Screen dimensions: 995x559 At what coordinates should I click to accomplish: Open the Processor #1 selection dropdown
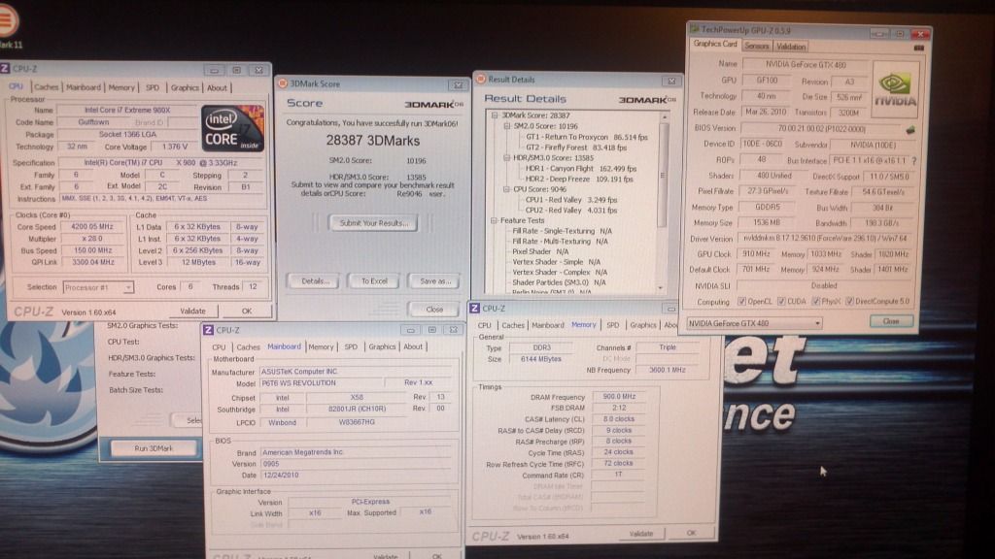click(x=127, y=287)
